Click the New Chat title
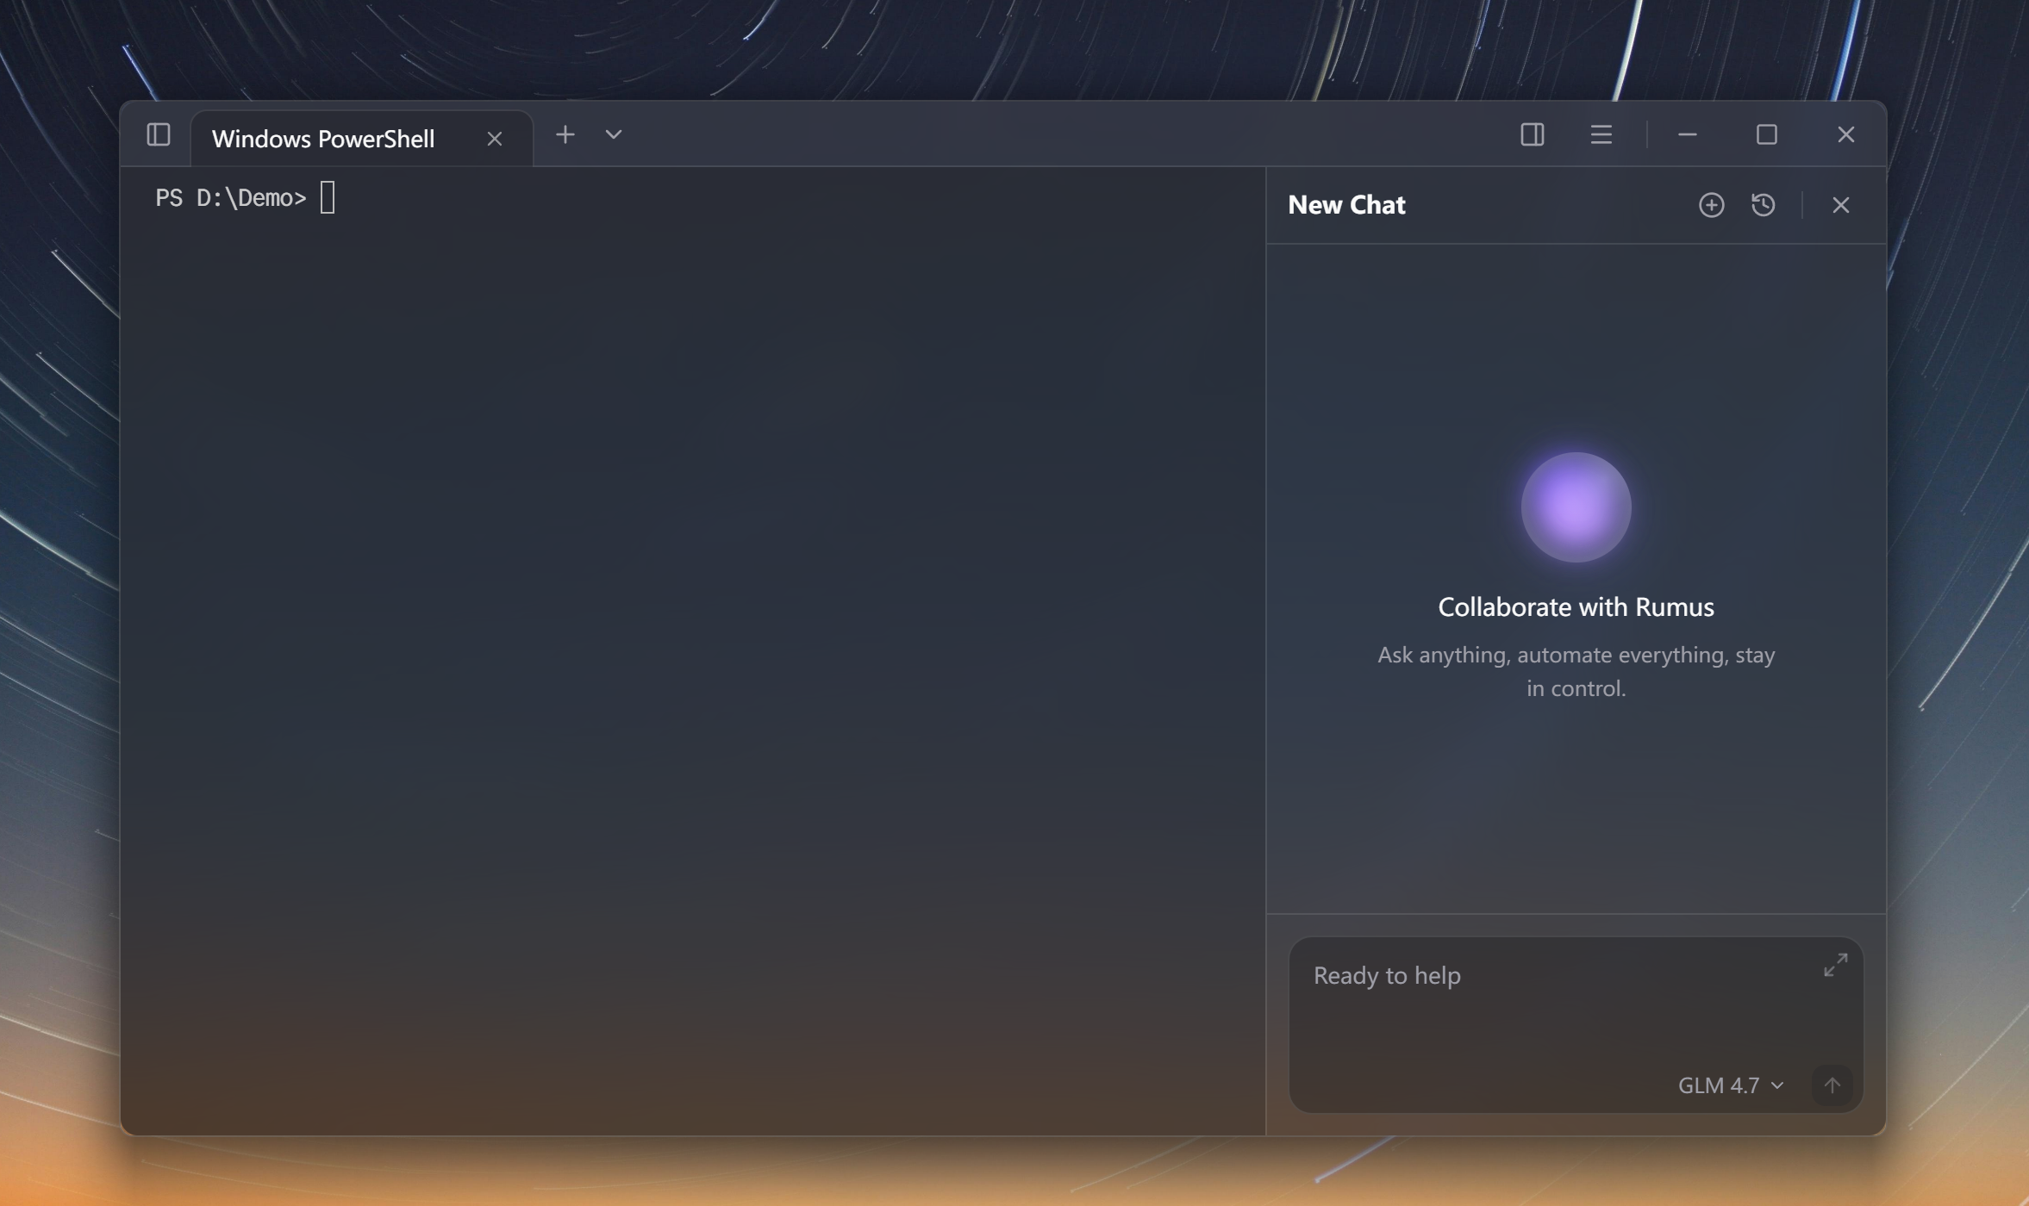Viewport: 2029px width, 1206px height. point(1346,205)
